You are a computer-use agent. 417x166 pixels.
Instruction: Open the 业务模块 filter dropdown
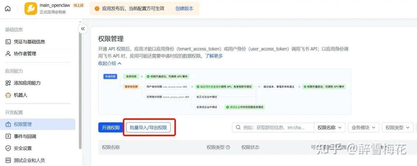[x=363, y=128]
